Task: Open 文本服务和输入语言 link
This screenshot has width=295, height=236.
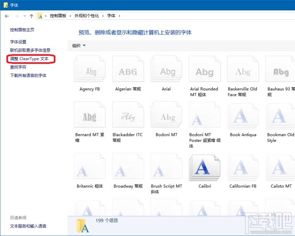Action: 28,226
